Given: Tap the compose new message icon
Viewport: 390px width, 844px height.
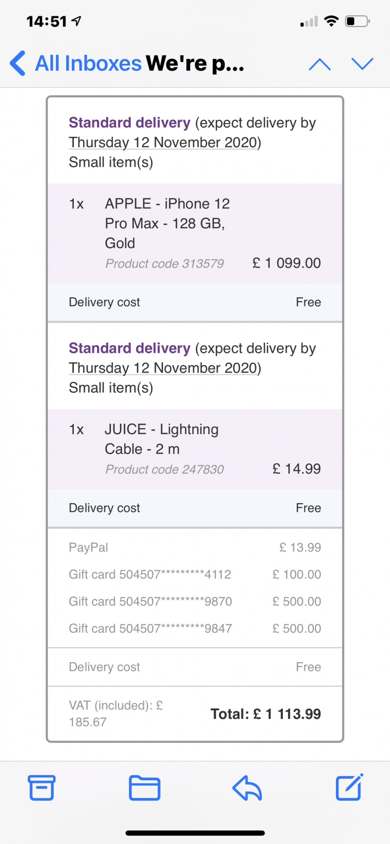Looking at the screenshot, I should point(349,787).
